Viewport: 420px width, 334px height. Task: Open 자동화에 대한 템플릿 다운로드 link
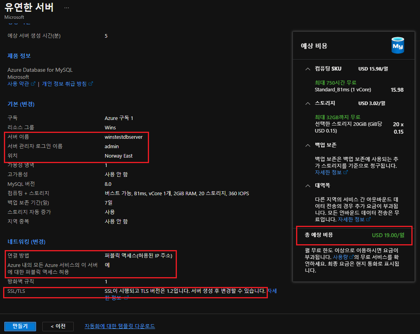click(120, 326)
